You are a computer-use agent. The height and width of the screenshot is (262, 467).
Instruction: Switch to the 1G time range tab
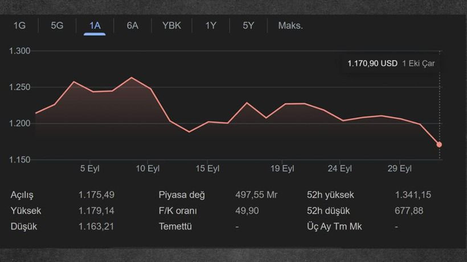[19, 26]
